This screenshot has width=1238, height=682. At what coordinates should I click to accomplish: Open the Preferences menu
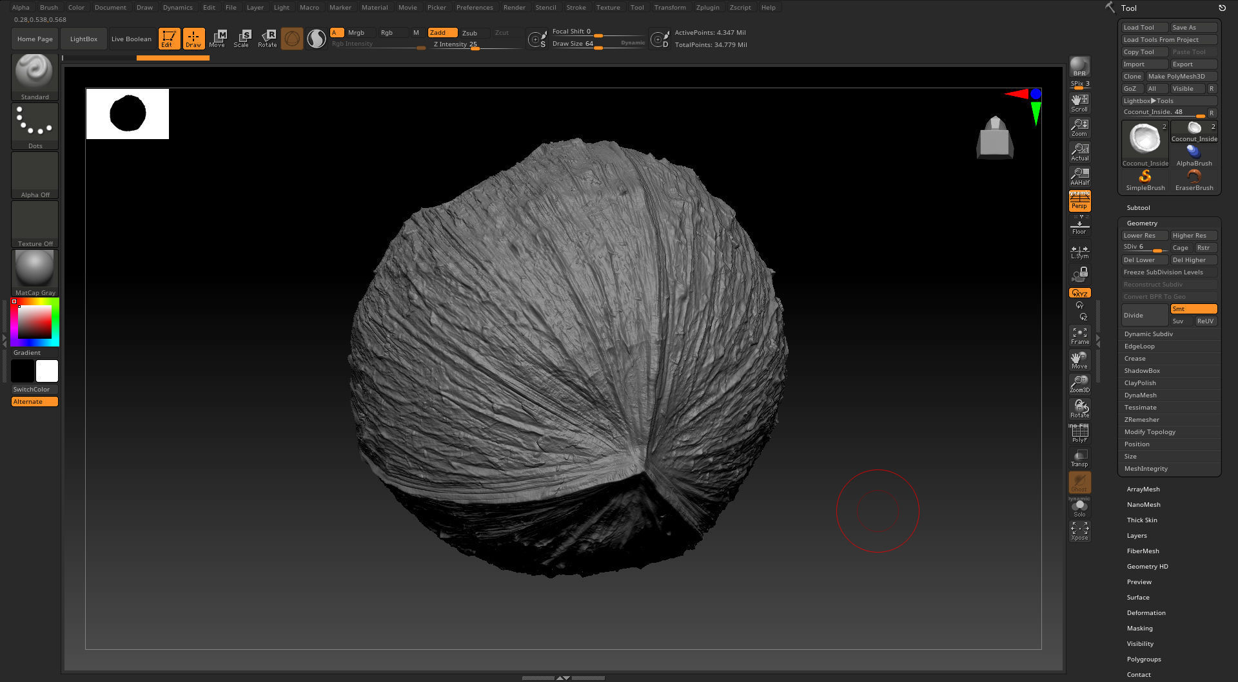point(475,7)
